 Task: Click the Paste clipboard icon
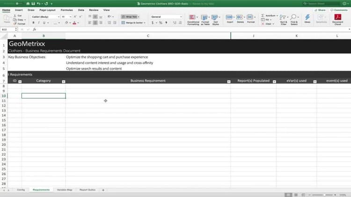(7, 19)
